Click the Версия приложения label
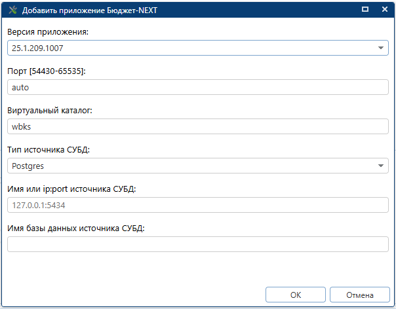 pos(47,31)
